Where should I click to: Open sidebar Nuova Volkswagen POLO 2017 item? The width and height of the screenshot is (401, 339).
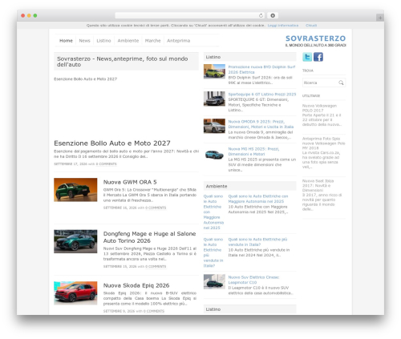tap(319, 108)
